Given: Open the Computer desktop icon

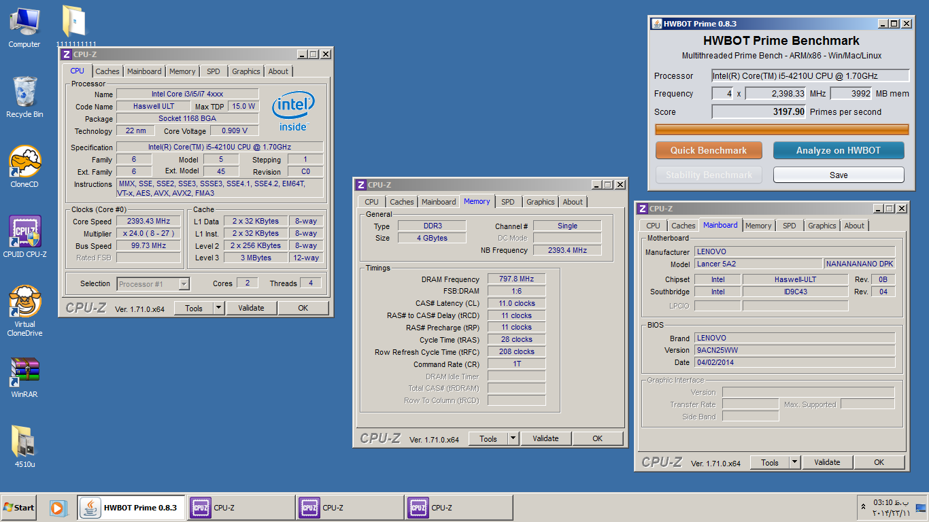Looking at the screenshot, I should point(24,27).
